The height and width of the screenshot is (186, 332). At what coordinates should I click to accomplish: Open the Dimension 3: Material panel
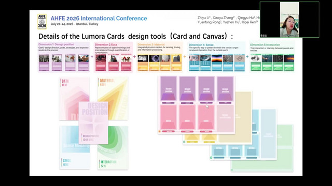point(160,57)
